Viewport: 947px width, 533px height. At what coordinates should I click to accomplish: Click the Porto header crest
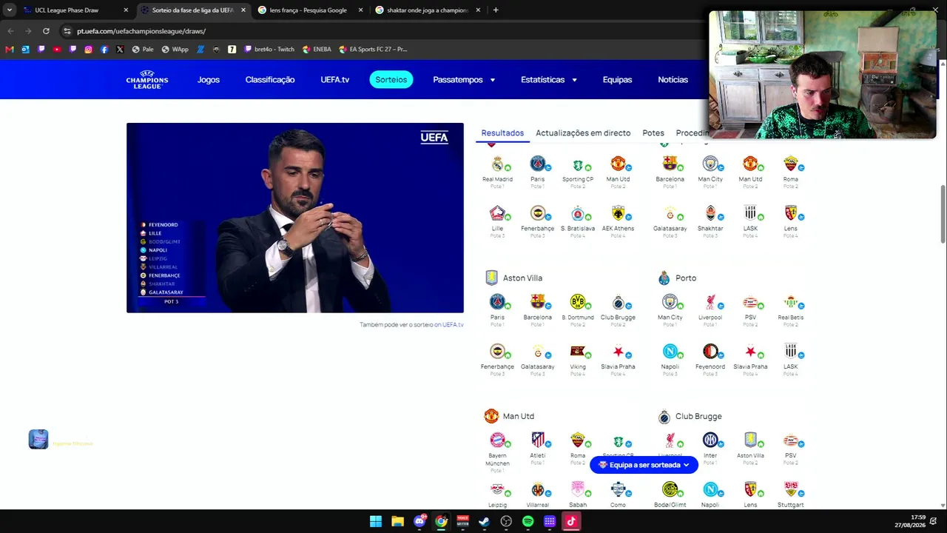pyautogui.click(x=664, y=278)
